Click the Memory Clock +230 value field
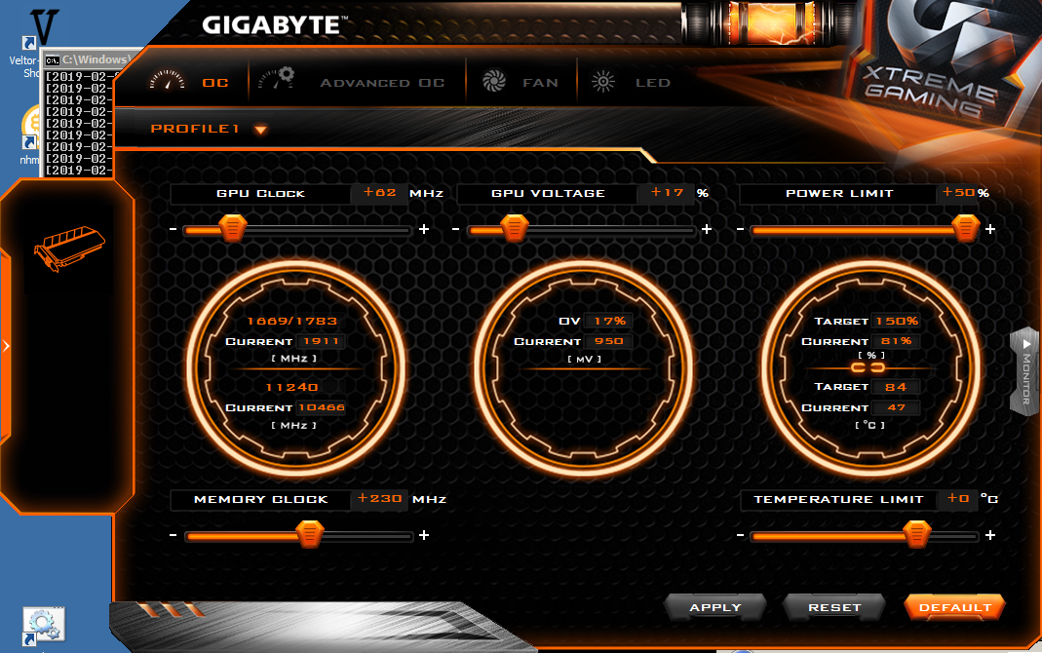The image size is (1042, 653). coord(379,498)
